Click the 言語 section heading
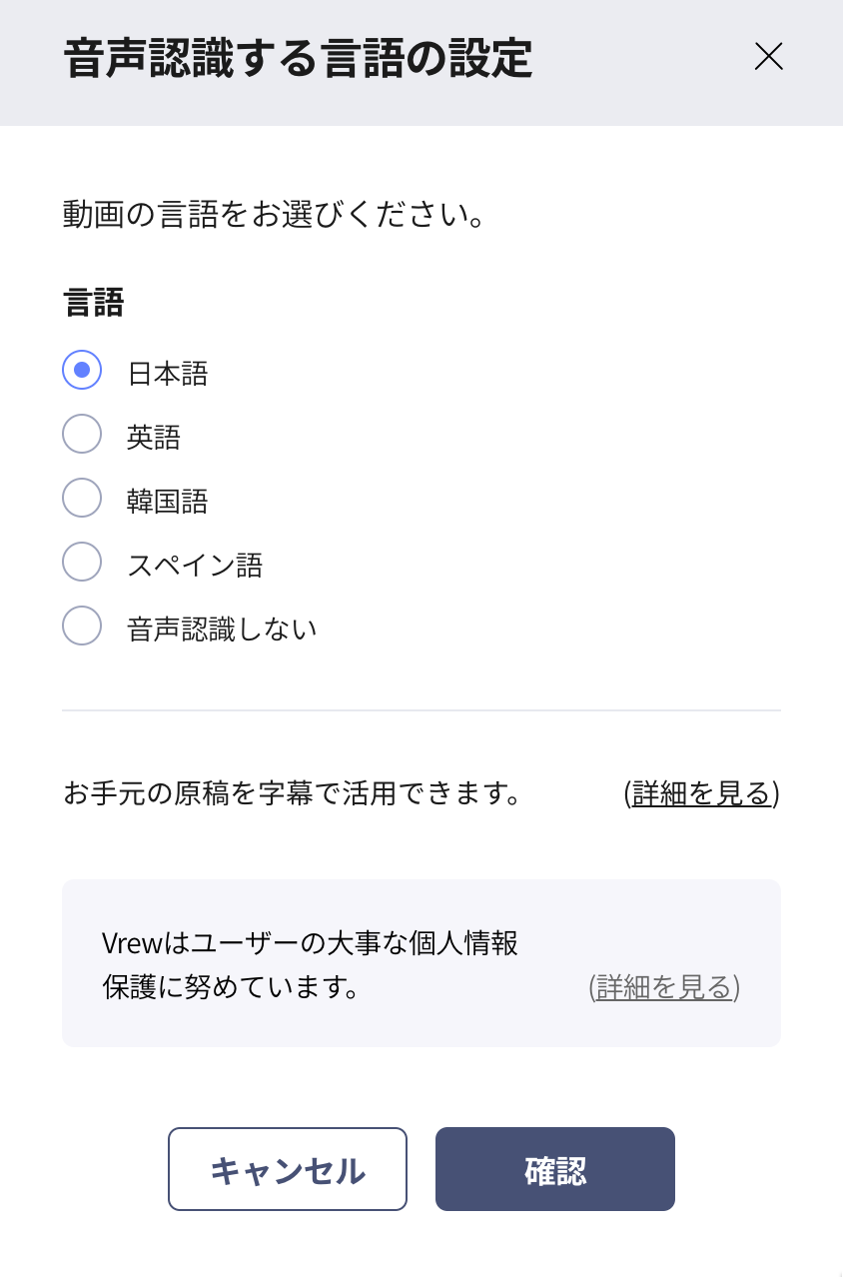 93,303
